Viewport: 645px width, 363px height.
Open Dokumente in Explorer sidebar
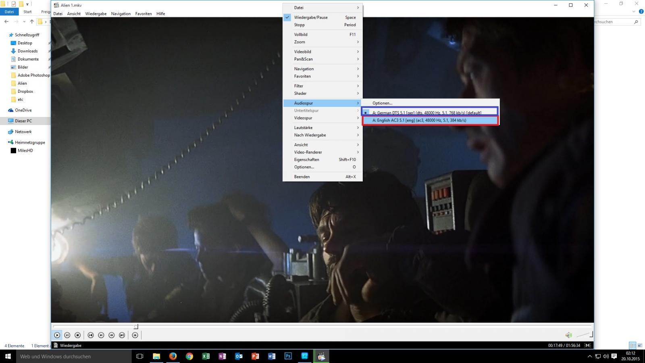[28, 59]
